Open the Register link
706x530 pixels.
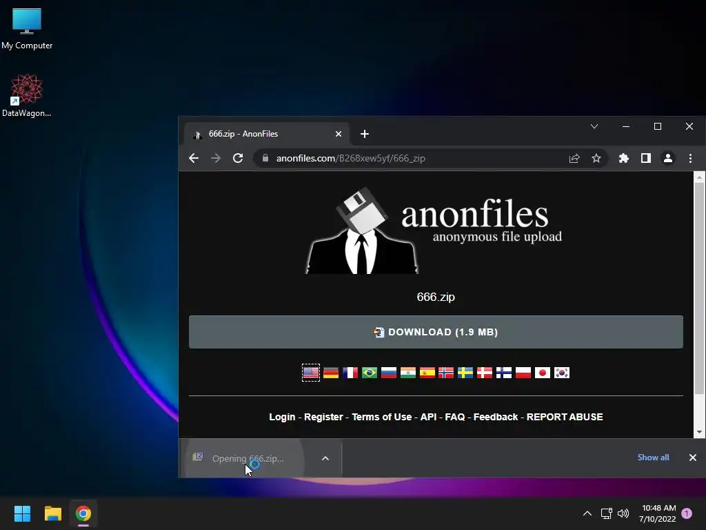(x=323, y=417)
